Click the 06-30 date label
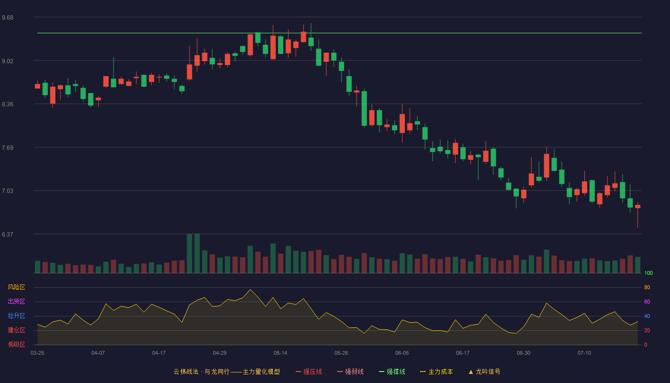Screen dimensions: 670x383 [524, 353]
